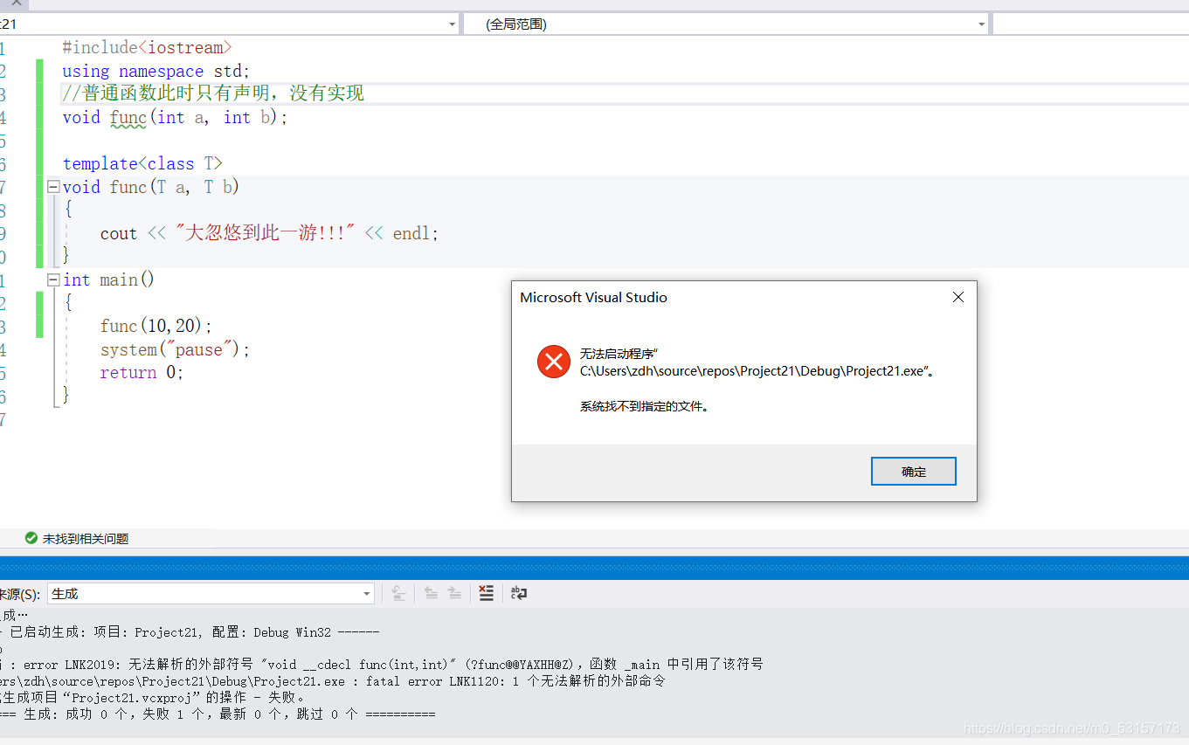Collapse the template func function block
The image size is (1189, 745).
pos(53,187)
